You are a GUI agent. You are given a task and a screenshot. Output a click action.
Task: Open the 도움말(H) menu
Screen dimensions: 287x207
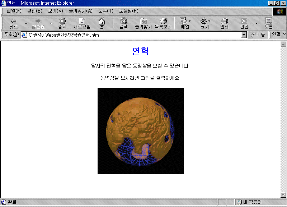point(129,11)
